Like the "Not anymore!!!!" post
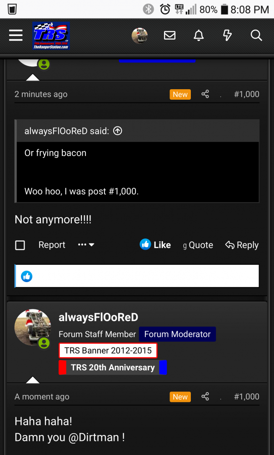 click(155, 245)
